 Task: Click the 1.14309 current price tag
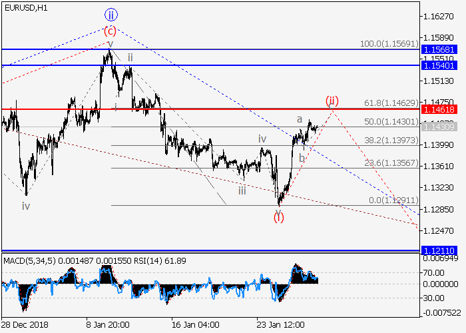pos(439,127)
